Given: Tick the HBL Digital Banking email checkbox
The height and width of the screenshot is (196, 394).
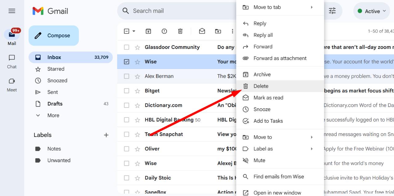Looking at the screenshot, I should (127, 120).
